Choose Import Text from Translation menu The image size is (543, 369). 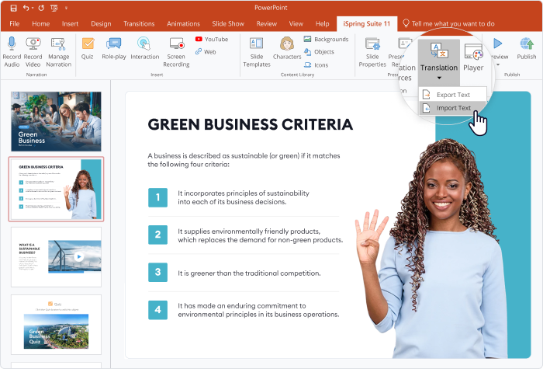pos(452,108)
